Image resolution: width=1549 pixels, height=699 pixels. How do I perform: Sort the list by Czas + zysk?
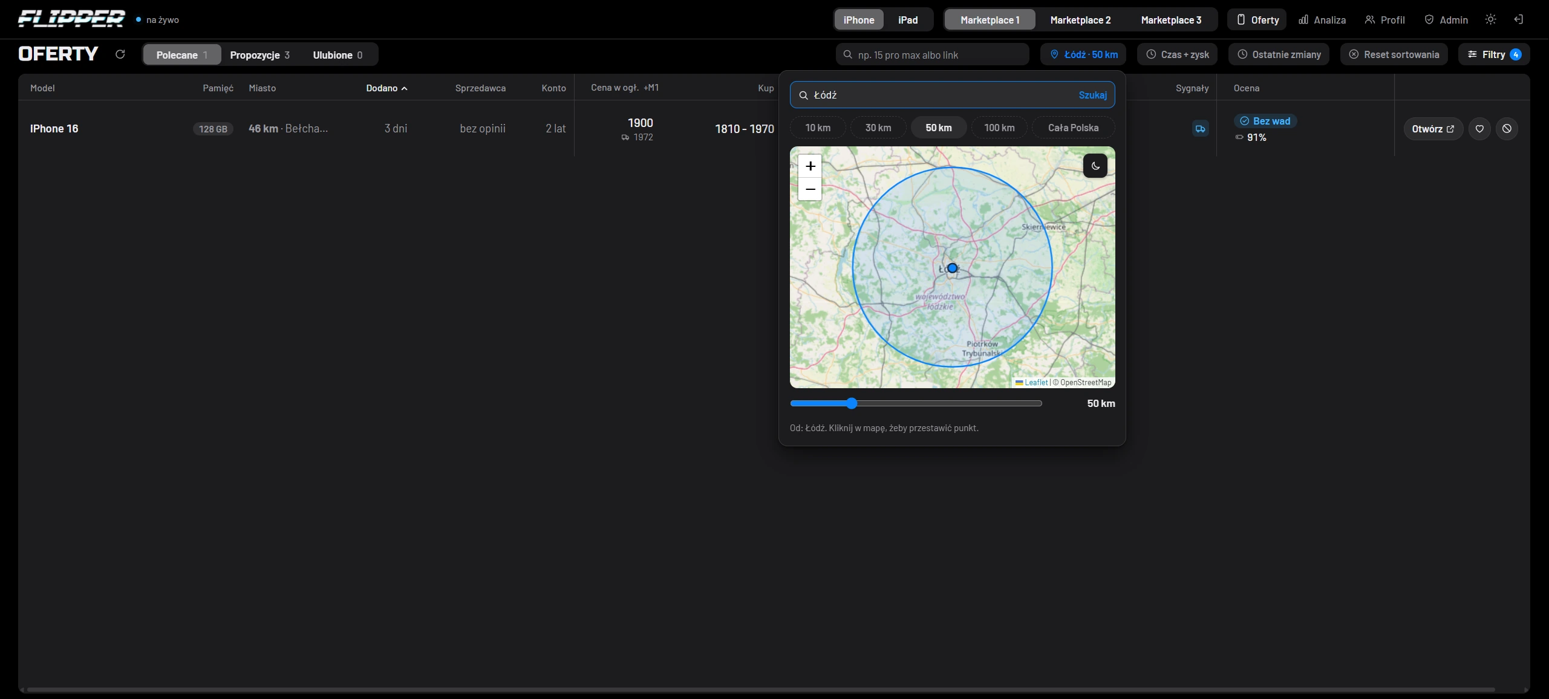click(1177, 54)
